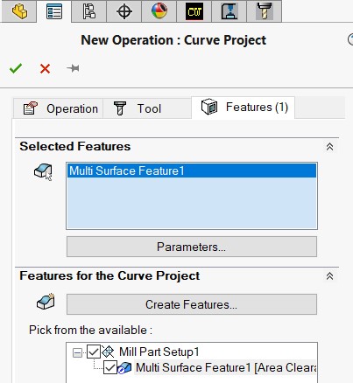The width and height of the screenshot is (353, 383).
Task: Uncheck the Mill Part Setup1 checkbox
Action: point(94,352)
